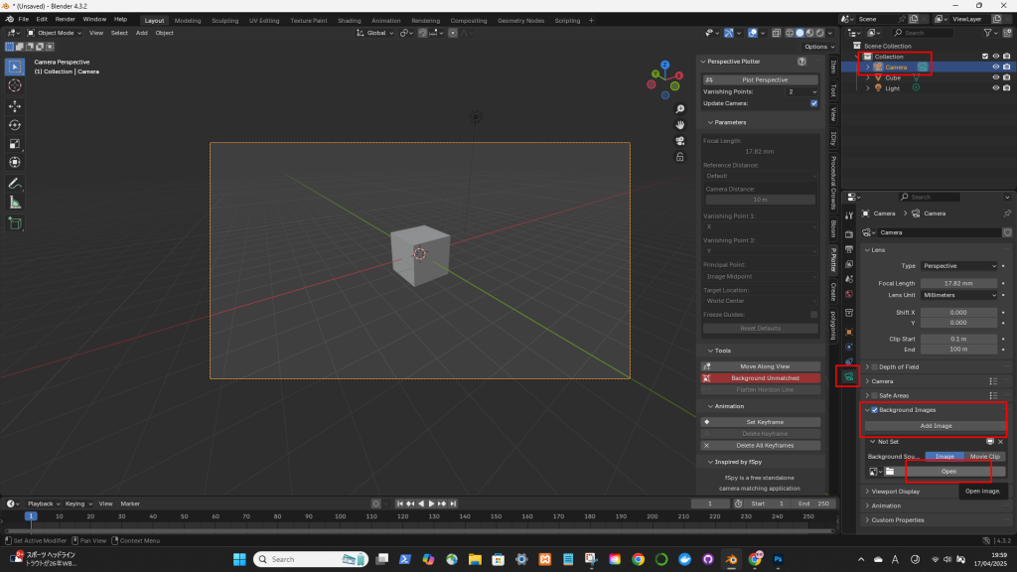Screen dimensions: 1017x572
Task: Select the Rotate tool
Action: (x=15, y=125)
